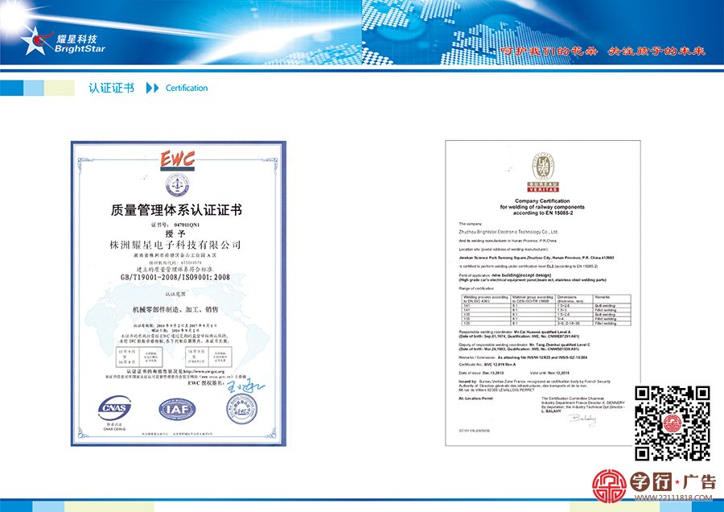724x512 pixels.
Task: Click the 授予 text on the certificate
Action: (x=175, y=233)
